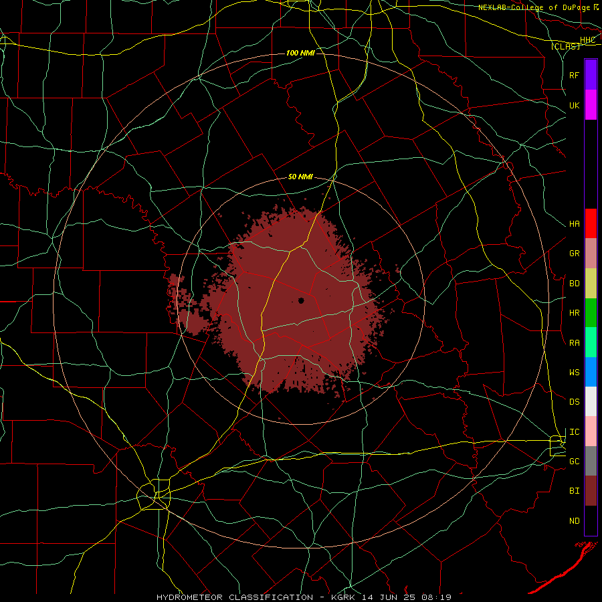Click the HA legend label

[x=575, y=224]
